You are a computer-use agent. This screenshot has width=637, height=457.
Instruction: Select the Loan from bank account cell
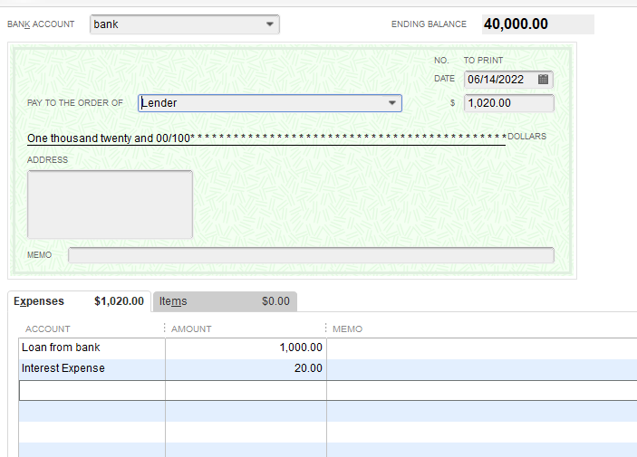tap(92, 348)
